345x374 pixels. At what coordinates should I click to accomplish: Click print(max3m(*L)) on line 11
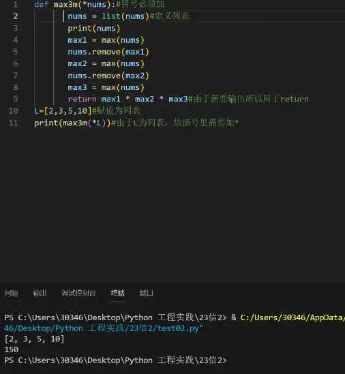pos(72,123)
